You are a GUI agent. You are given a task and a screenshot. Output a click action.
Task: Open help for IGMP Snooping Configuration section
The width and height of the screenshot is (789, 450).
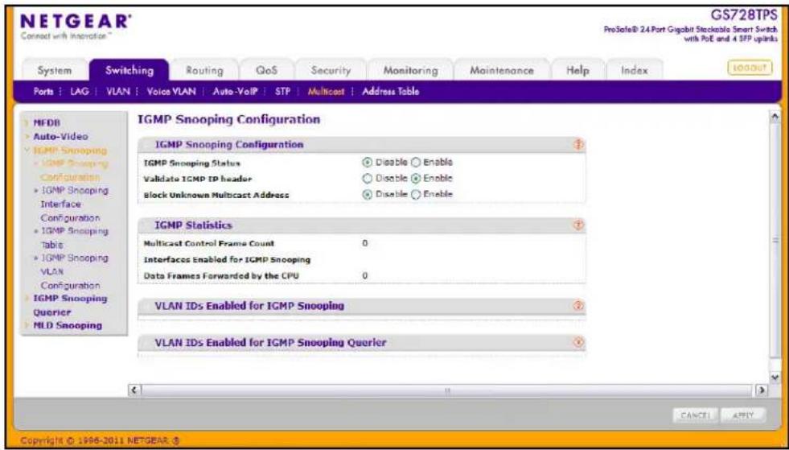coord(578,145)
